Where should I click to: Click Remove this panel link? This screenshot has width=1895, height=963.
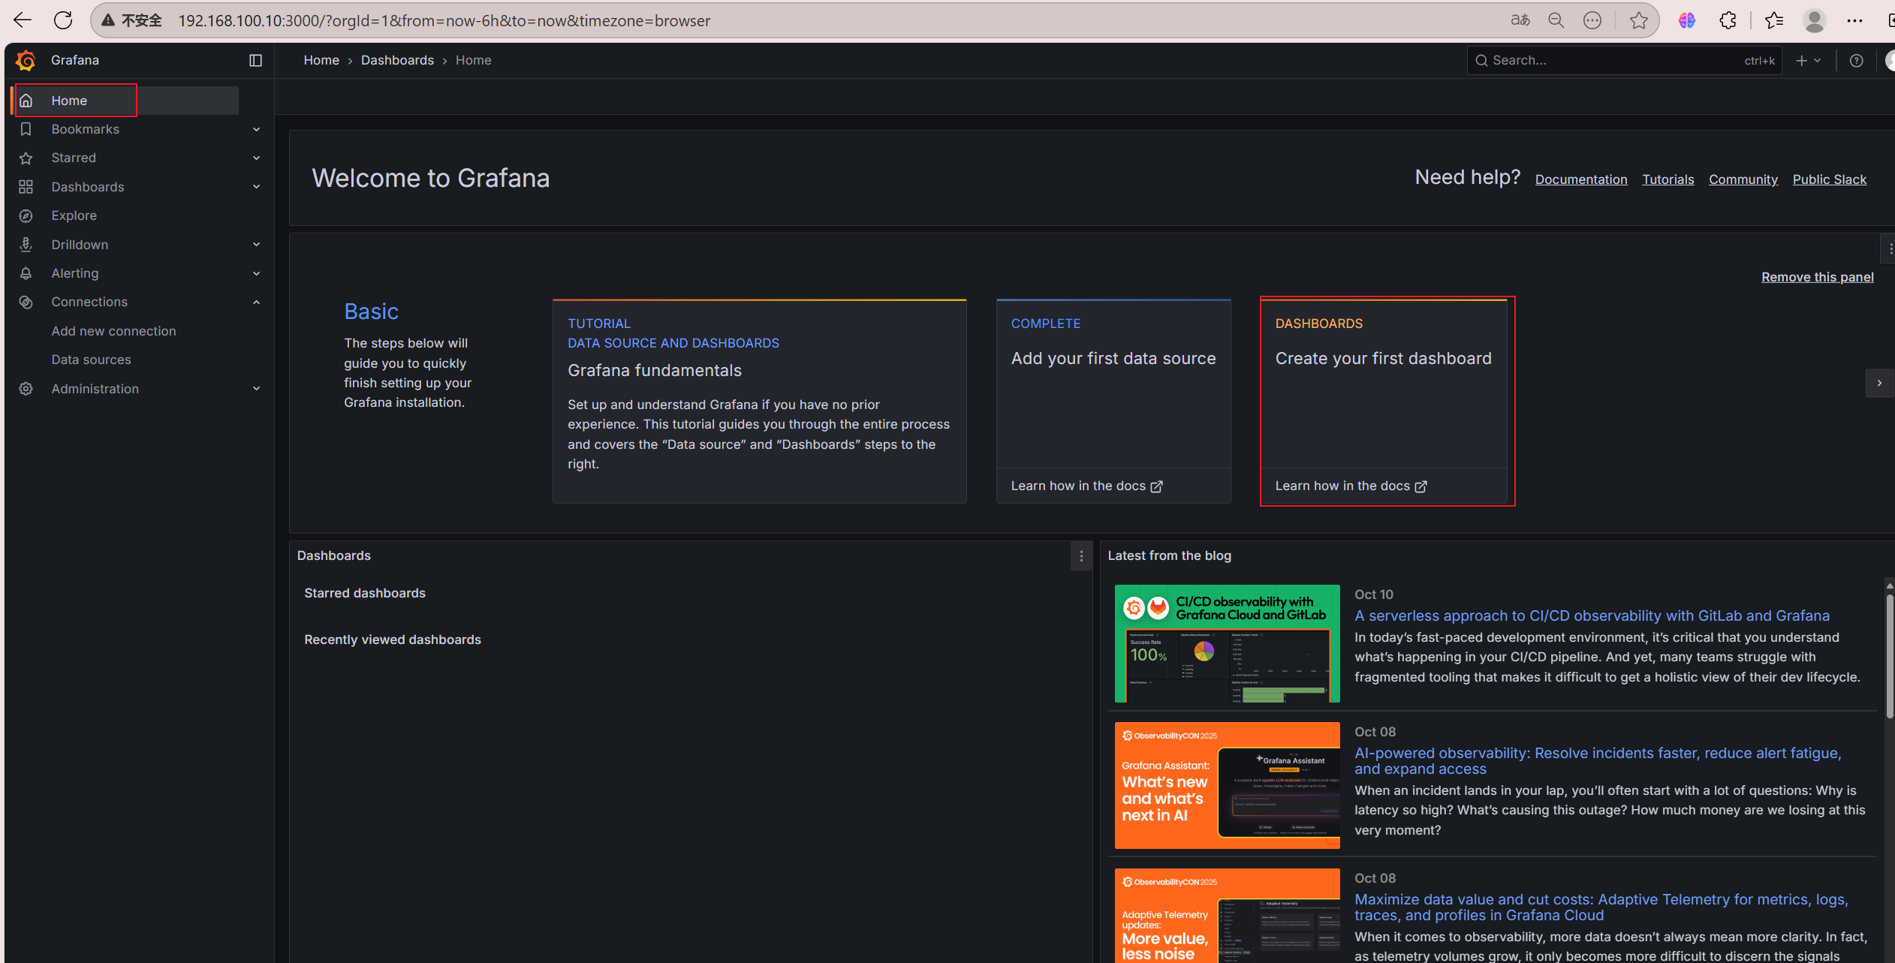pos(1818,277)
